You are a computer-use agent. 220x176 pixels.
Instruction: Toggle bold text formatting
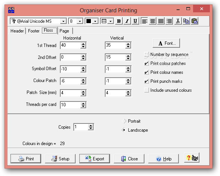pyautogui.click(x=119, y=21)
